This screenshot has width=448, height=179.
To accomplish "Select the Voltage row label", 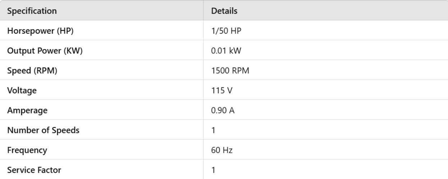I will click(22, 91).
